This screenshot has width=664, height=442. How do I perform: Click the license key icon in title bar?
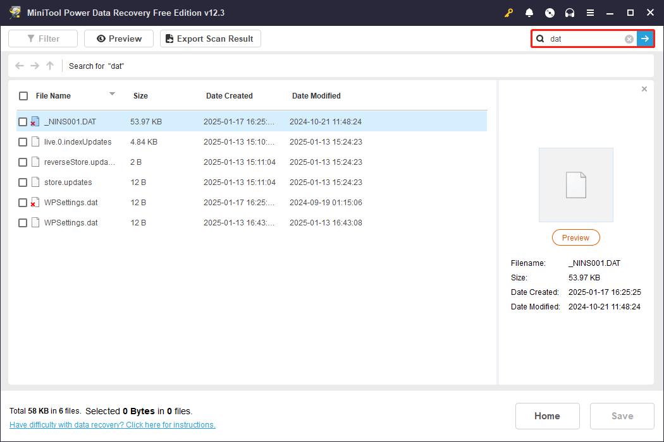tap(508, 13)
